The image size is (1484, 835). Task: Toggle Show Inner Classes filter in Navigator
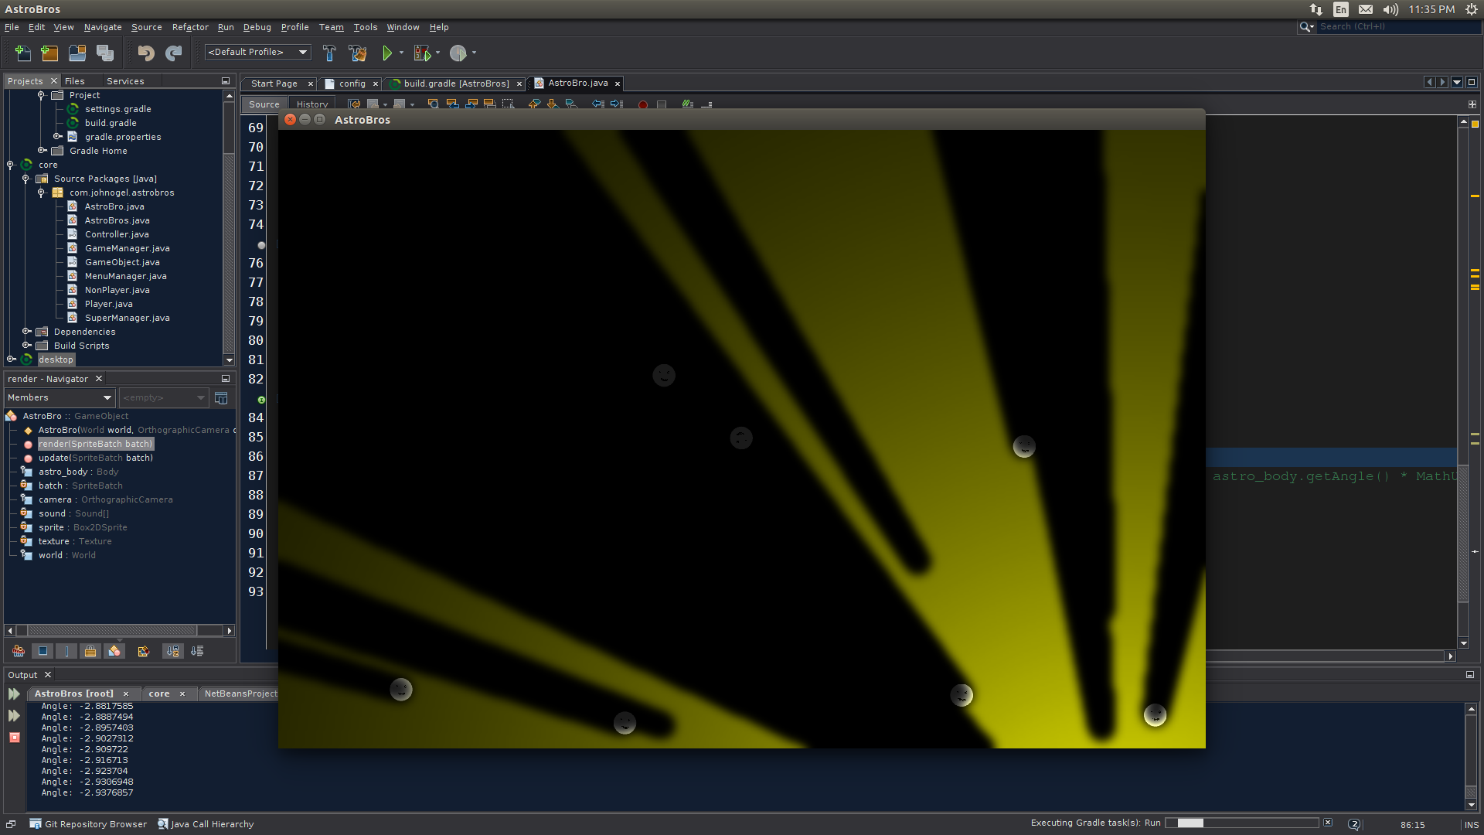tap(114, 651)
